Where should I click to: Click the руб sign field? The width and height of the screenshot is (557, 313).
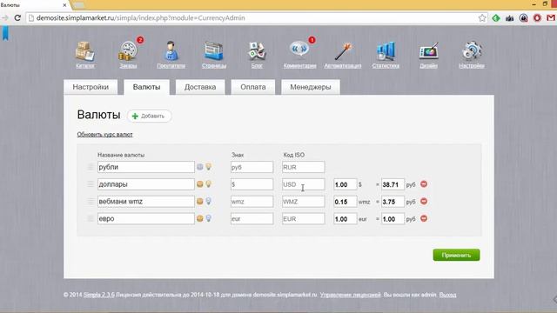click(x=252, y=167)
